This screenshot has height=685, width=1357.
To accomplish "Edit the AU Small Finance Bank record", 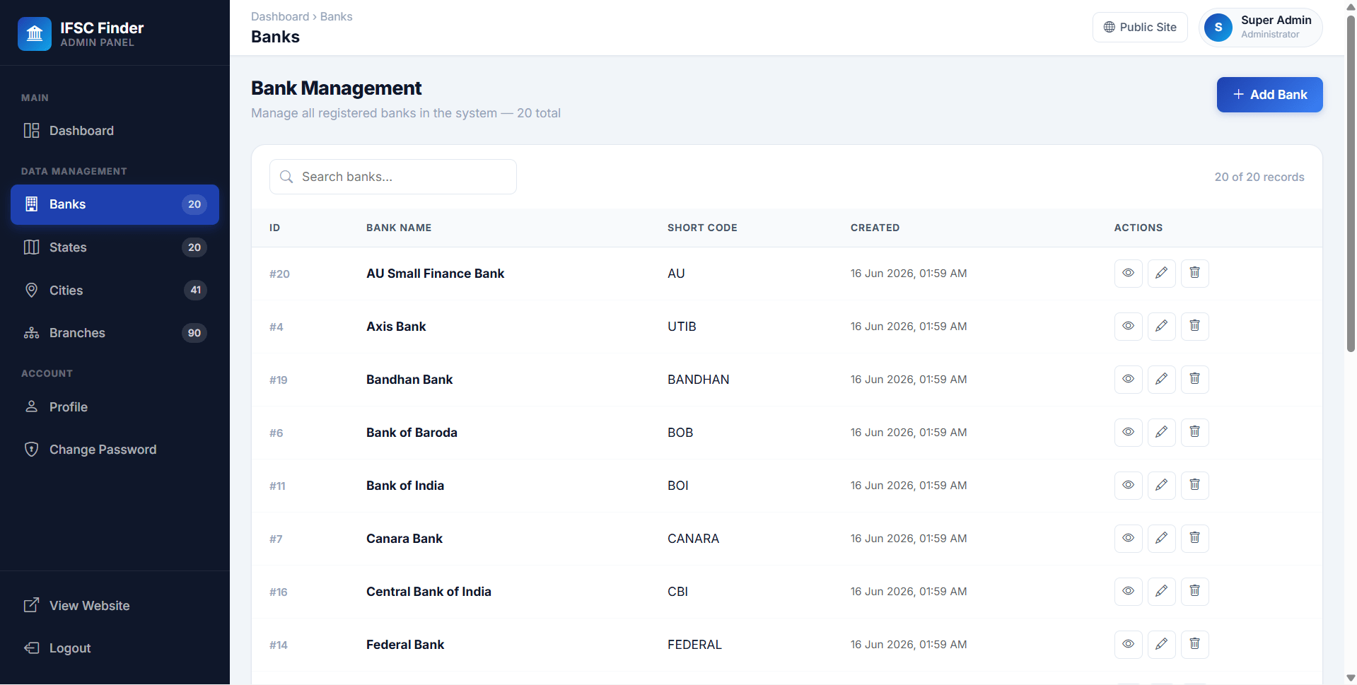I will pos(1161,273).
